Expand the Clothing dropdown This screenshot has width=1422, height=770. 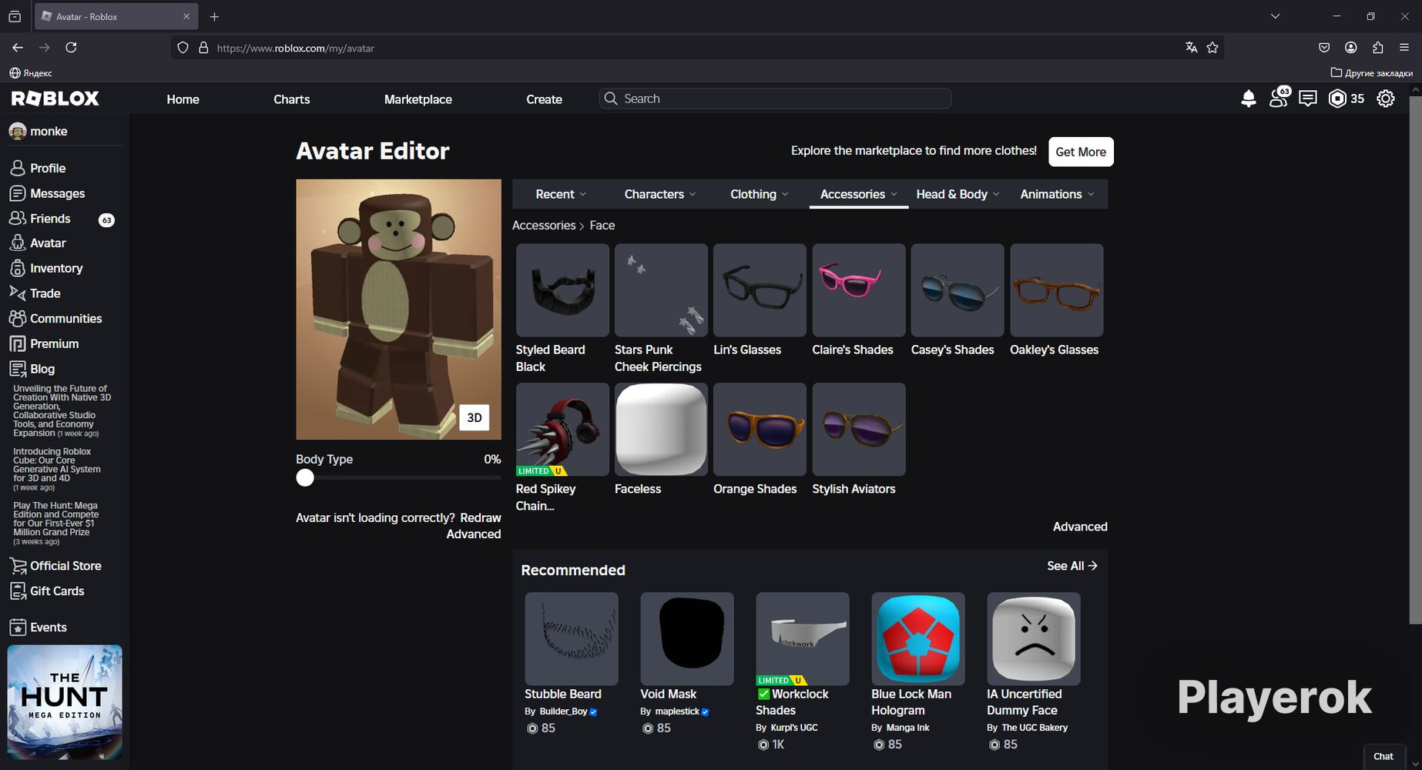760,194
